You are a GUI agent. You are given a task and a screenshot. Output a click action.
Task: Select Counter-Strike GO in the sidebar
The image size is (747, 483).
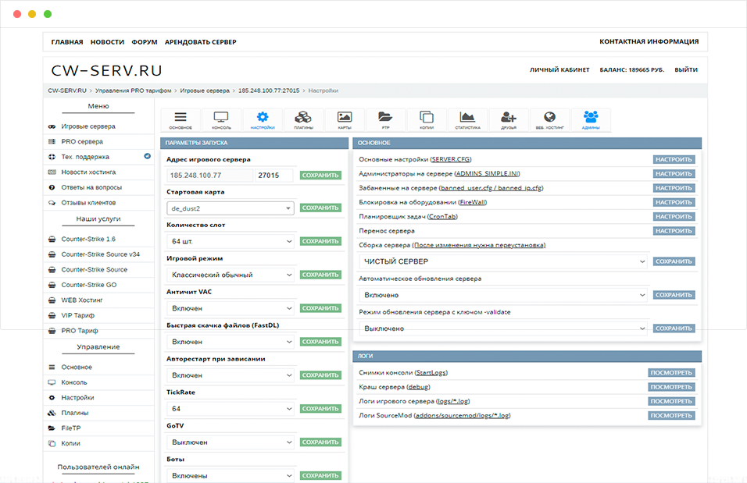[x=88, y=285]
